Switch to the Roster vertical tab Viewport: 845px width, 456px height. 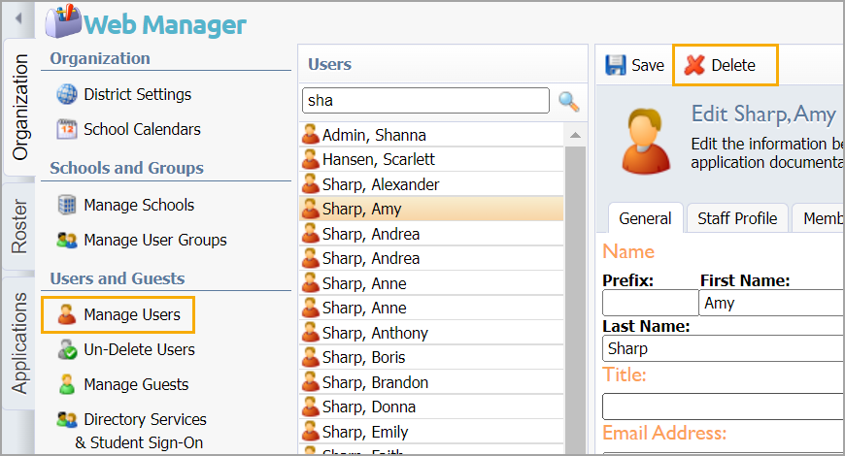point(19,226)
